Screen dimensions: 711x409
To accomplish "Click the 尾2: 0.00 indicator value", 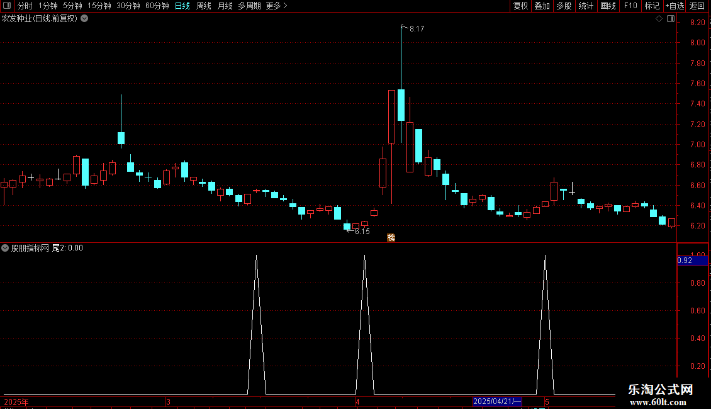I will click(x=67, y=248).
